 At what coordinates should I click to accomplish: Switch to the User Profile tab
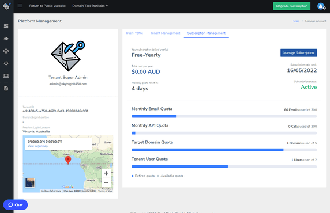(134, 33)
